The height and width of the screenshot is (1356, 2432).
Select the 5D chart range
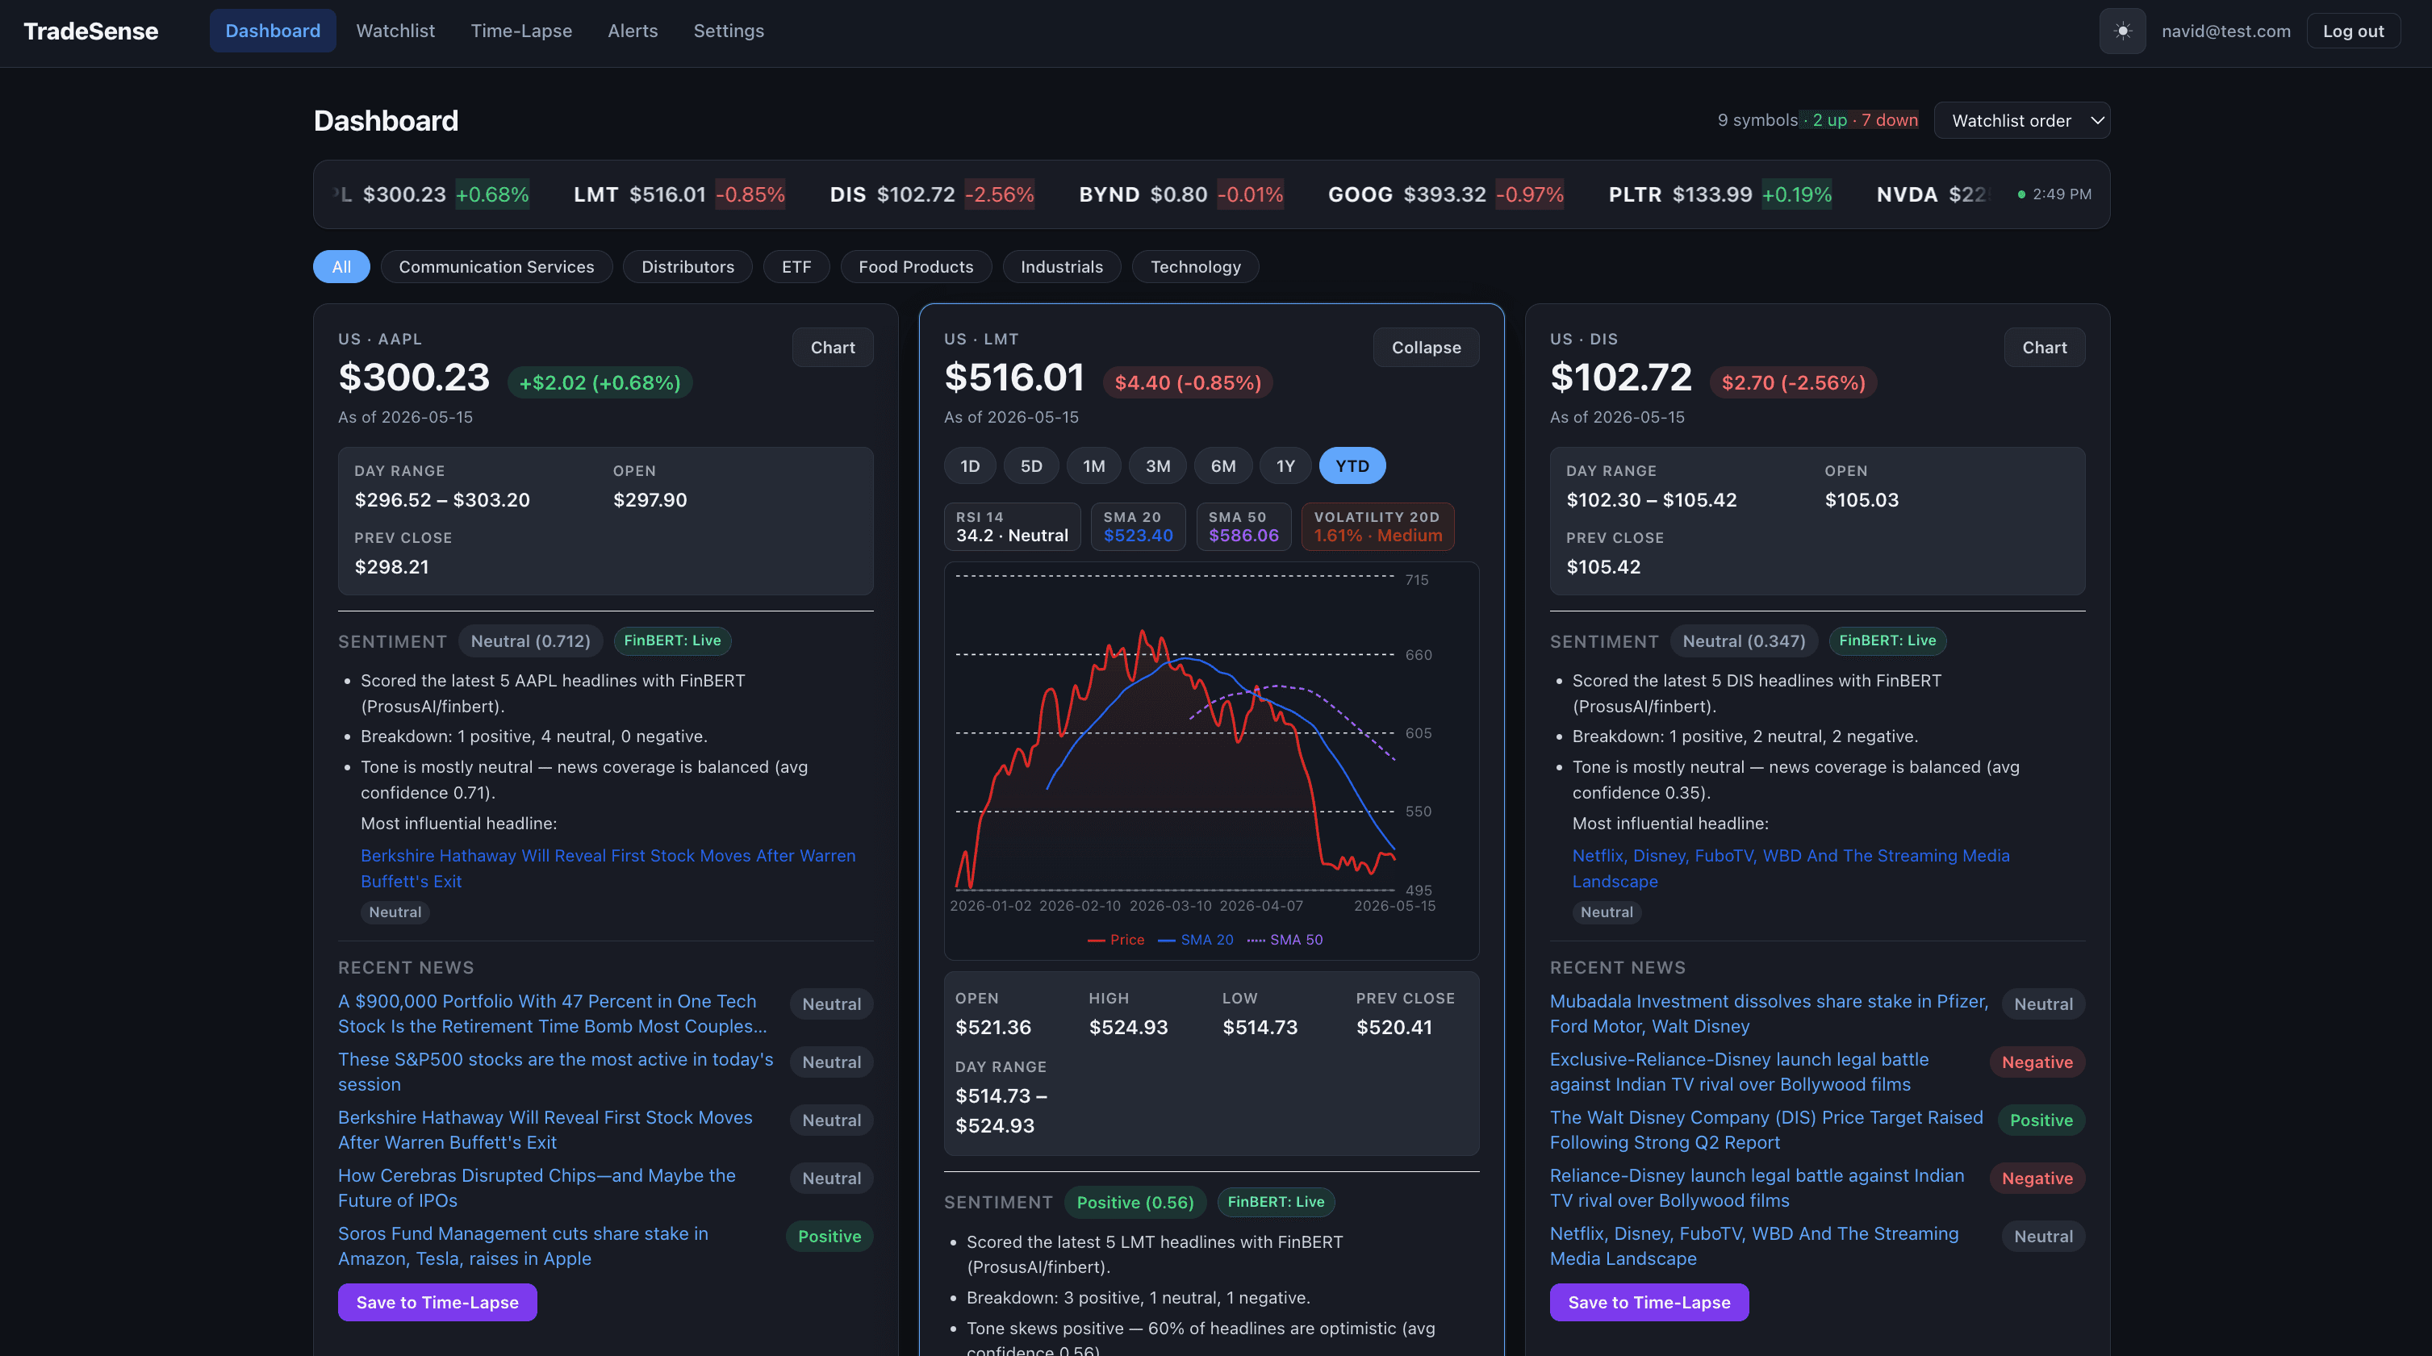pyautogui.click(x=1031, y=466)
